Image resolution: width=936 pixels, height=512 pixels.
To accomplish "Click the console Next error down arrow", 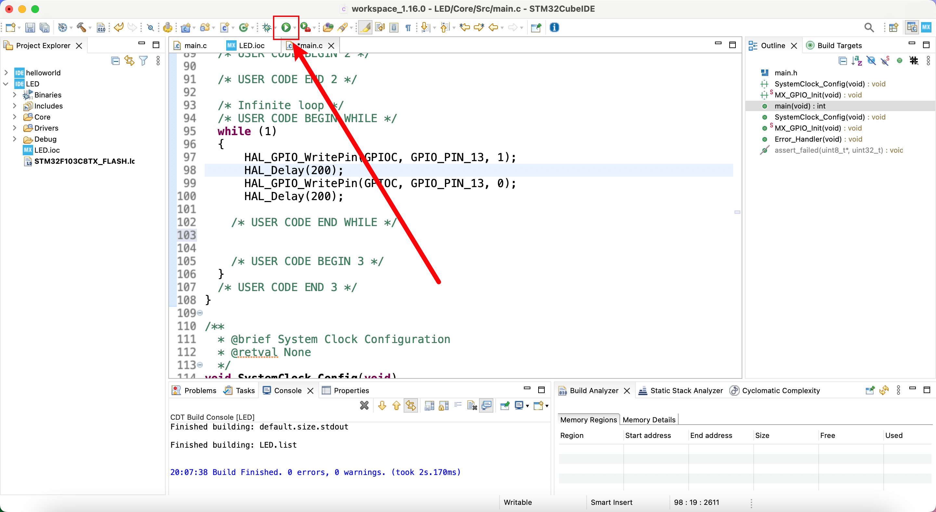I will point(382,405).
